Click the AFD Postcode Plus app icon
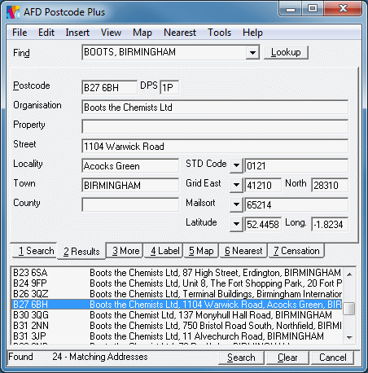Viewport: 368px width, 373px height. point(13,12)
